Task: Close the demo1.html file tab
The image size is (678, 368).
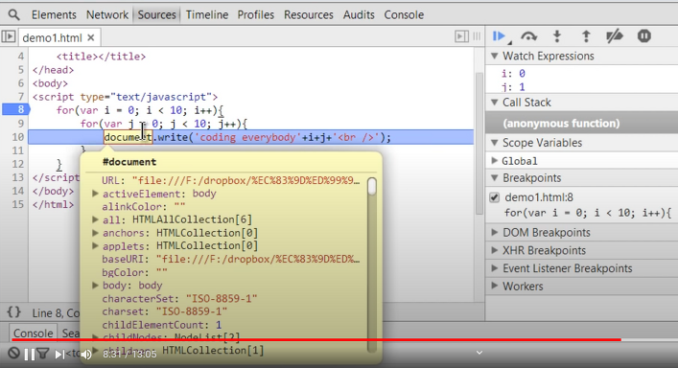Action: click(x=91, y=37)
